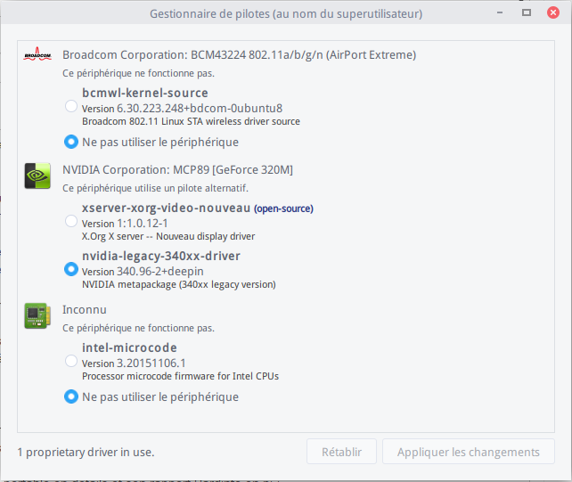Image resolution: width=572 pixels, height=482 pixels.
Task: Click the bcmwl-kernel-source driver name
Action: click(x=145, y=93)
